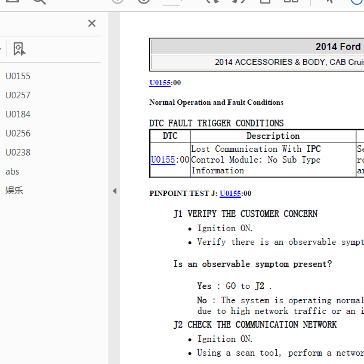The height and width of the screenshot is (364, 364).
Task: Click 'Ignition ON.' bullet under J1
Action: (x=225, y=228)
